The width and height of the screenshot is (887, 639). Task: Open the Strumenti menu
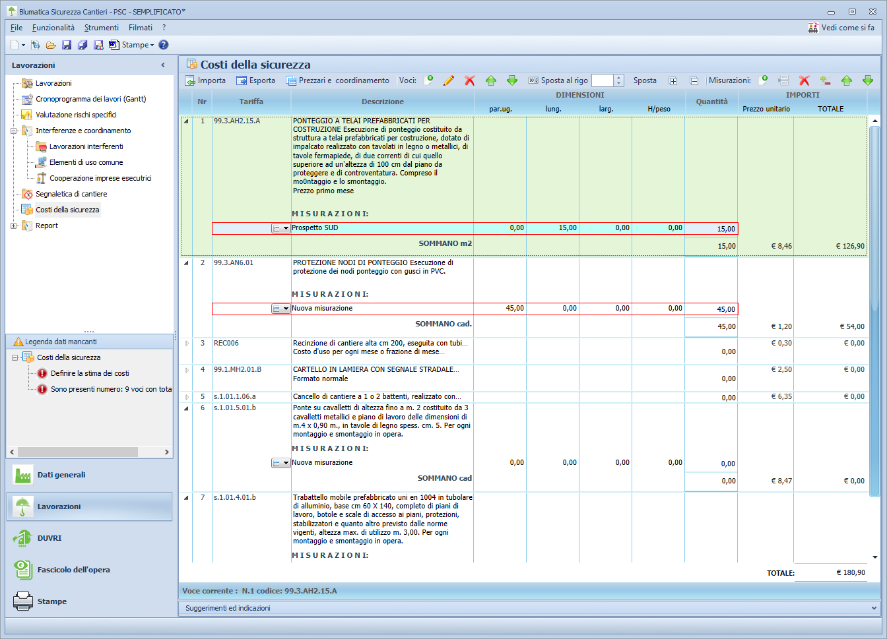(101, 28)
